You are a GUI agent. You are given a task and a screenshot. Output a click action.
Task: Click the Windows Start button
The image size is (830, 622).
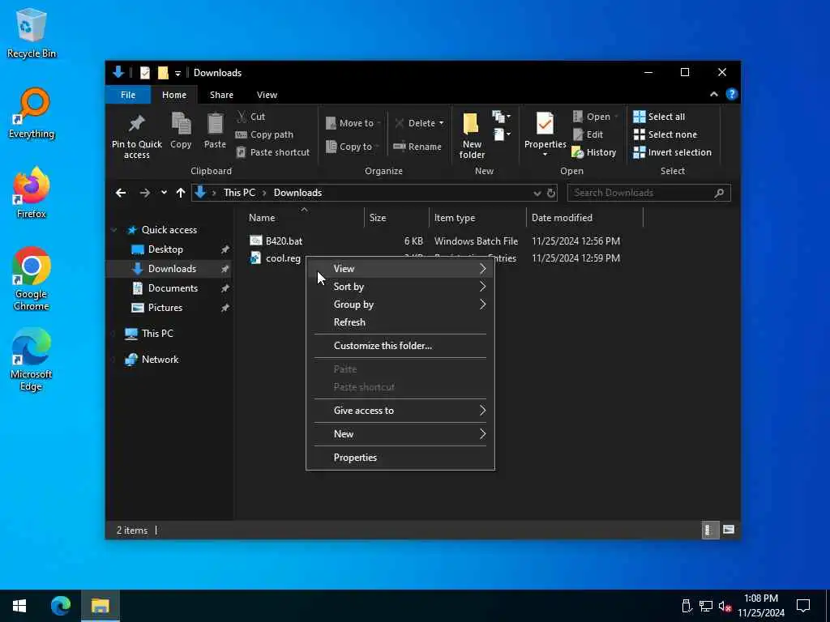(19, 606)
